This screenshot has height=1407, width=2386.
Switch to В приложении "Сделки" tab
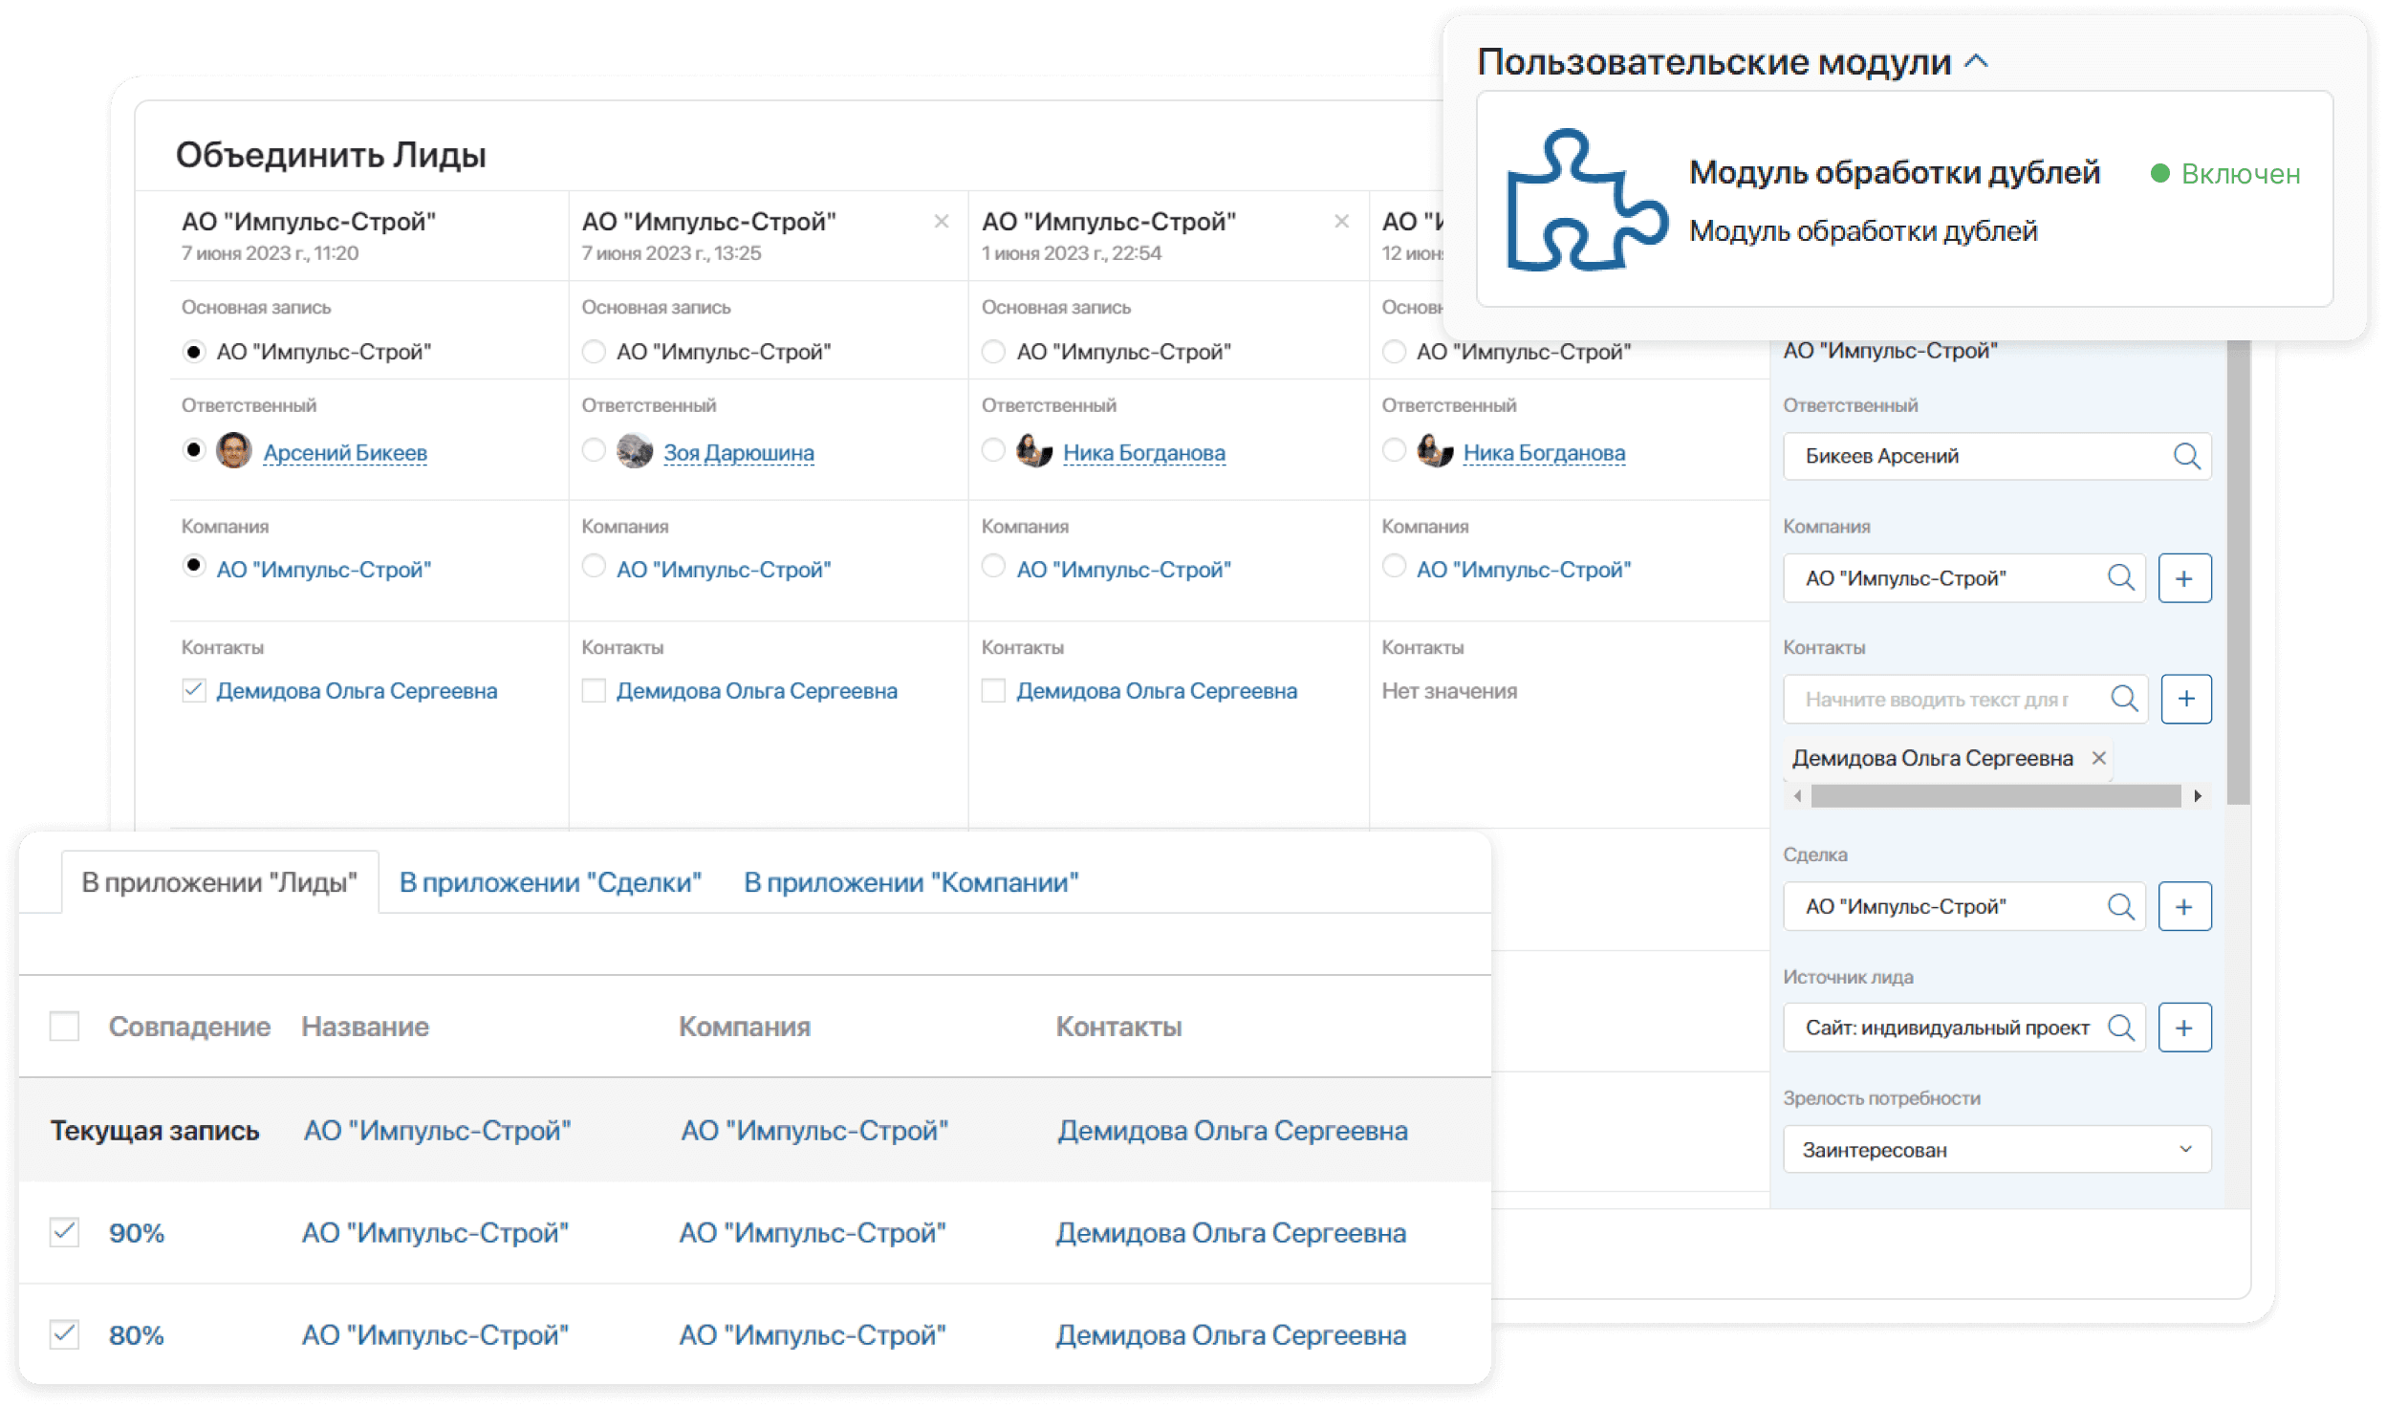550,882
